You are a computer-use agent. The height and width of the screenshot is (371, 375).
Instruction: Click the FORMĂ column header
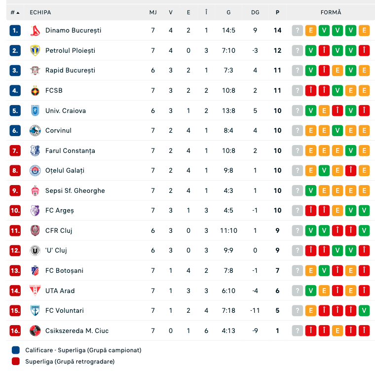(x=331, y=12)
